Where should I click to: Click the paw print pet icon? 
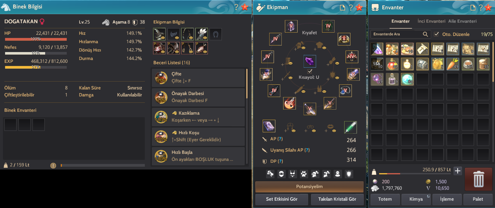[x=304, y=174]
